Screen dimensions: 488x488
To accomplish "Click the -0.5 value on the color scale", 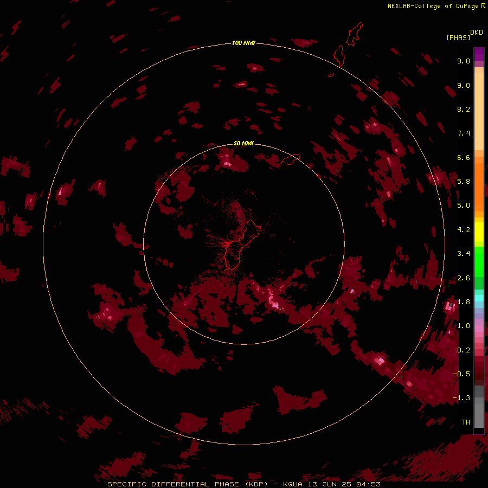I will 461,374.
